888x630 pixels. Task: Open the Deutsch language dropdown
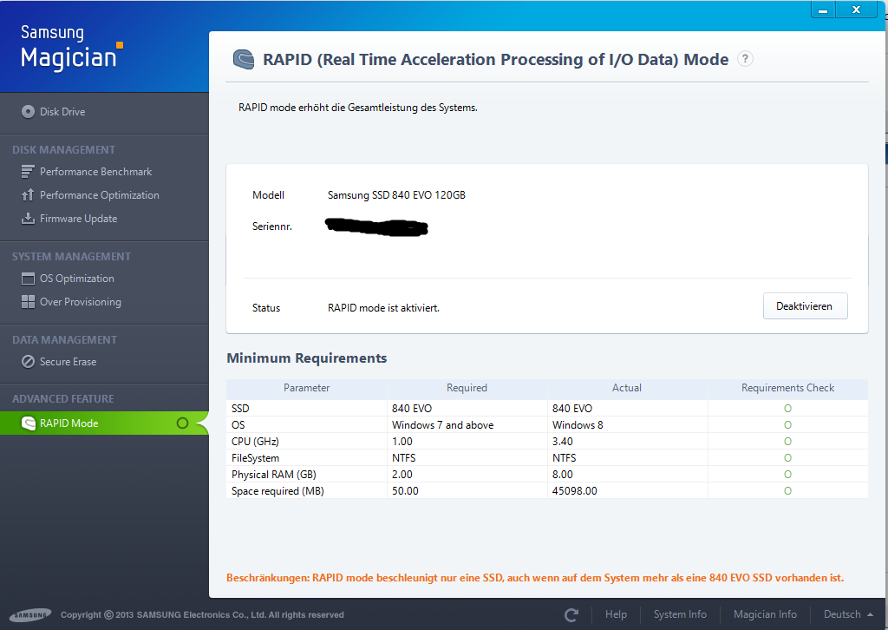[x=848, y=614]
